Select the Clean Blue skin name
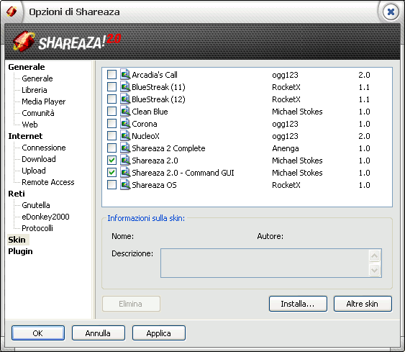 click(x=150, y=112)
